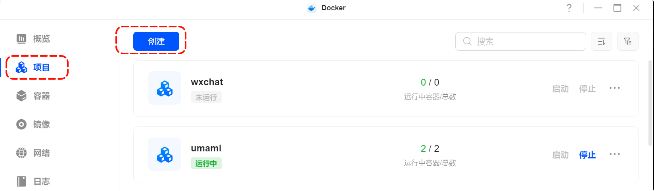The height and width of the screenshot is (191, 654).
Task: Expand the umami more-options ellipsis menu
Action: tap(614, 154)
